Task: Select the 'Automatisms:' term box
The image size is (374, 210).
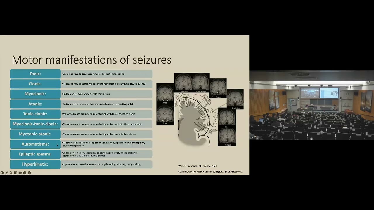Action: 35,144
